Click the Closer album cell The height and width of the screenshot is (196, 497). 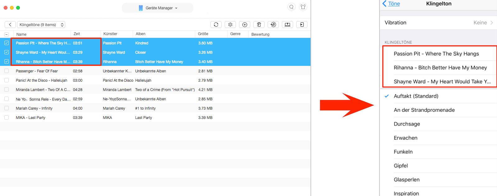coord(140,52)
